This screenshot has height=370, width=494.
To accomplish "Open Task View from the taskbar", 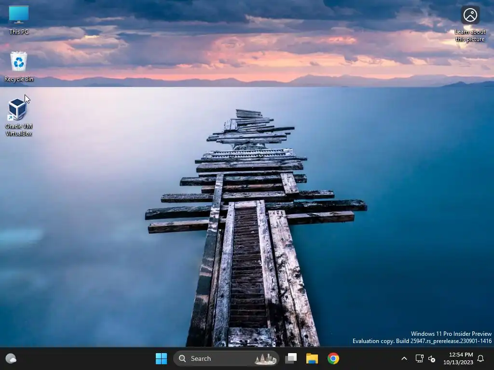I will tap(291, 358).
